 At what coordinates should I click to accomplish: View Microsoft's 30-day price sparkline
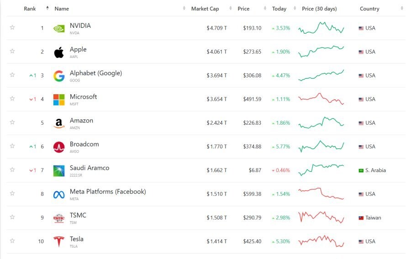(321, 99)
